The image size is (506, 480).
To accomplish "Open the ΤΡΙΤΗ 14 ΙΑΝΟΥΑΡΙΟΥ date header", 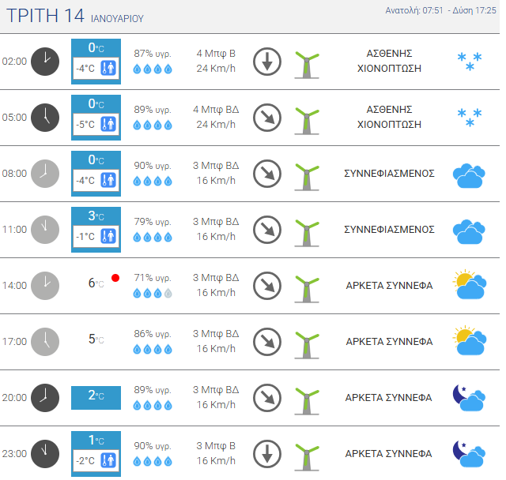I will [75, 16].
